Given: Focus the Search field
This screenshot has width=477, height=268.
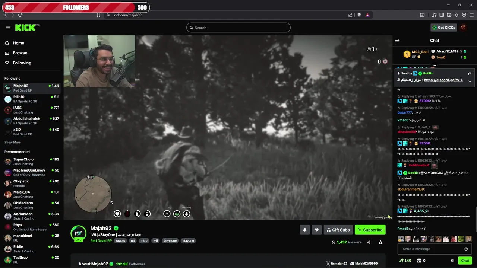Looking at the screenshot, I should click(x=238, y=28).
